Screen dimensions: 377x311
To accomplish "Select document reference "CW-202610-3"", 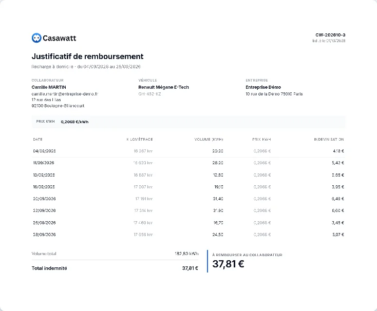I will [330, 35].
